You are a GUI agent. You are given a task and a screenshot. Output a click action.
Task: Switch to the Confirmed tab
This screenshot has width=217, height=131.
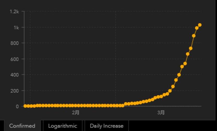tap(22, 126)
